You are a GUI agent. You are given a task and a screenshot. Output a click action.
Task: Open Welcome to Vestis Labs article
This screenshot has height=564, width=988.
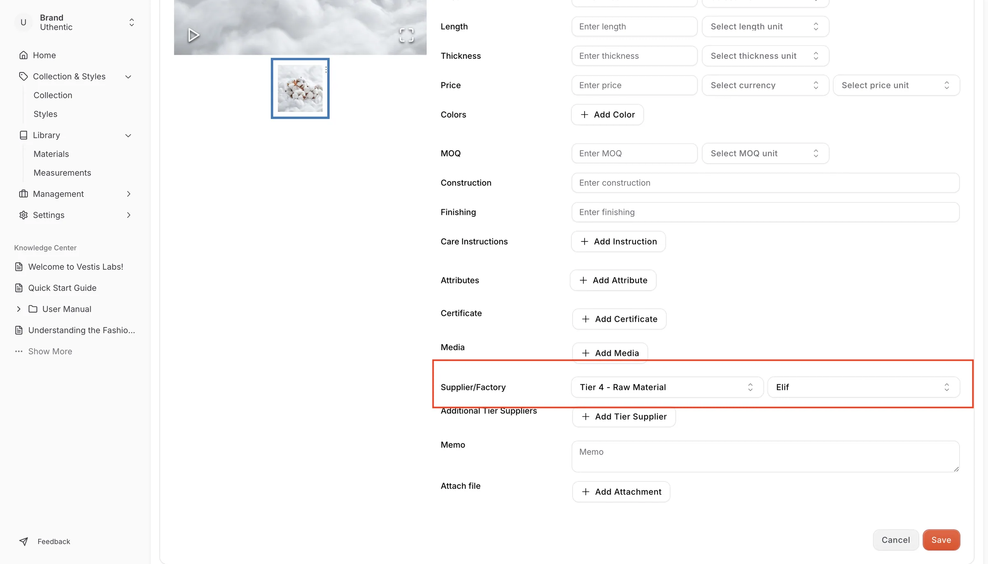75,267
